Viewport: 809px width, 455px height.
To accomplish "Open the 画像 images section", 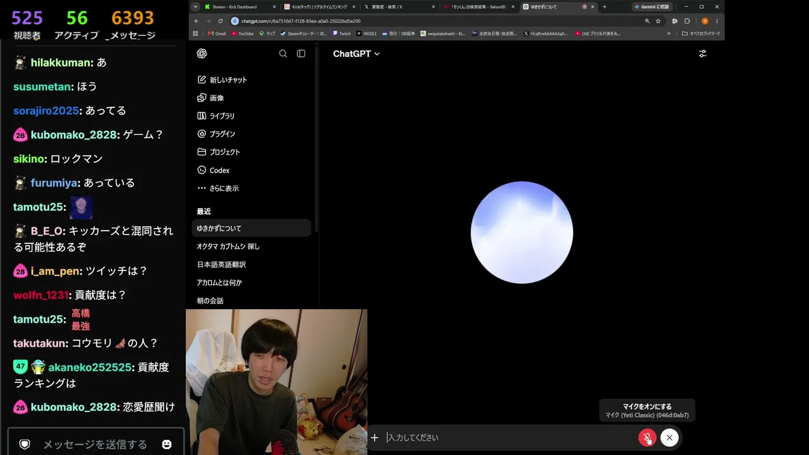I will 252,98.
